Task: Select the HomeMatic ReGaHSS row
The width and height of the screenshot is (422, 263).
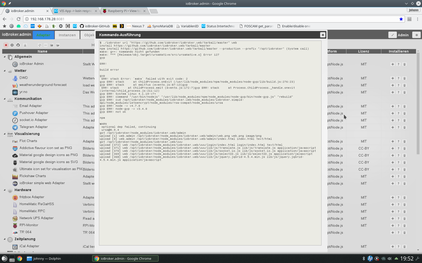Action: (37, 204)
